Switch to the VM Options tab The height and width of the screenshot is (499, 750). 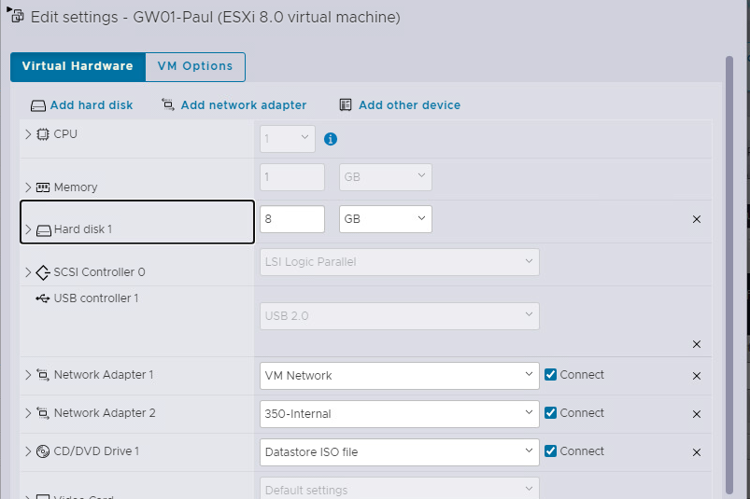pos(194,66)
